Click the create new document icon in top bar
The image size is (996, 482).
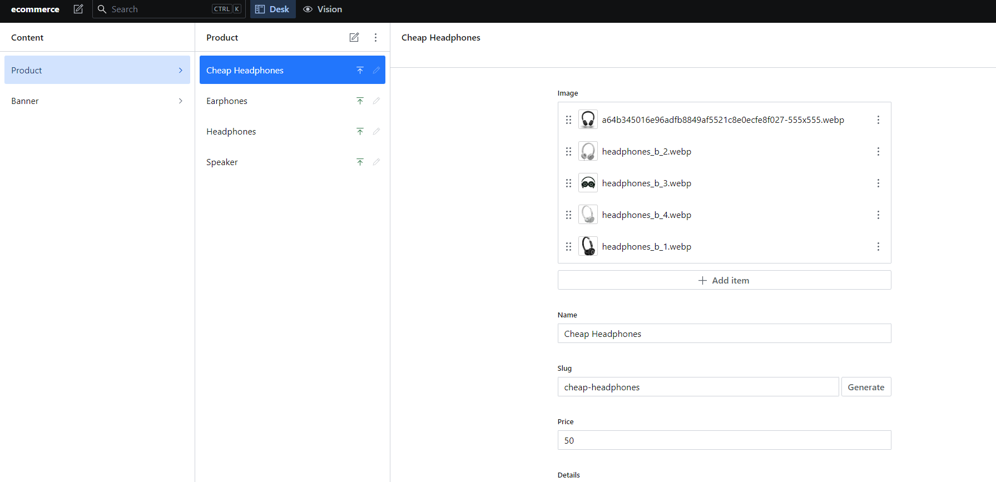tap(78, 9)
